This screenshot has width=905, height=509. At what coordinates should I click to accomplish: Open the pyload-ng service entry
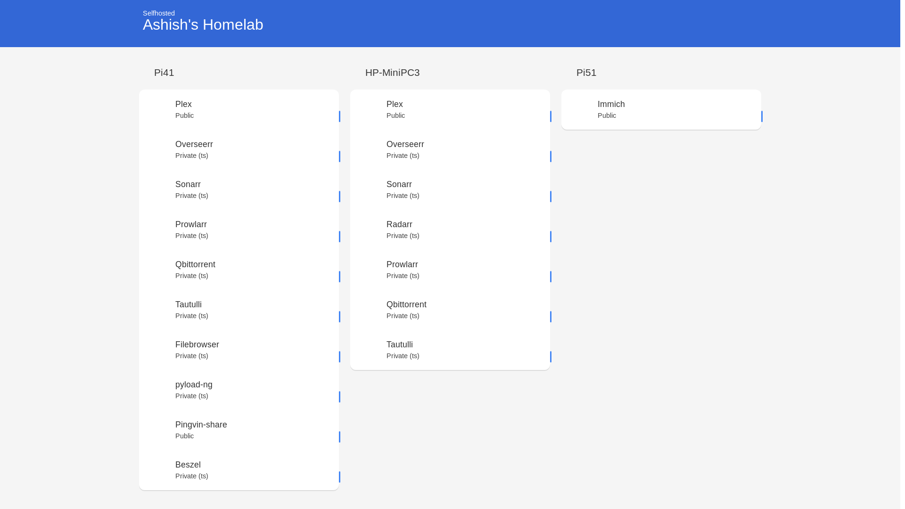[x=239, y=390]
